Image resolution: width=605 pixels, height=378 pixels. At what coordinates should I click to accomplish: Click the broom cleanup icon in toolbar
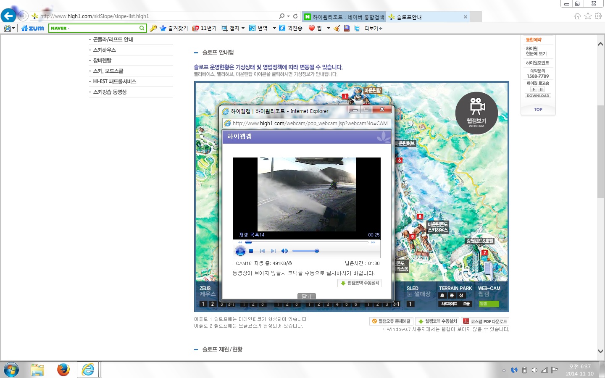337,28
